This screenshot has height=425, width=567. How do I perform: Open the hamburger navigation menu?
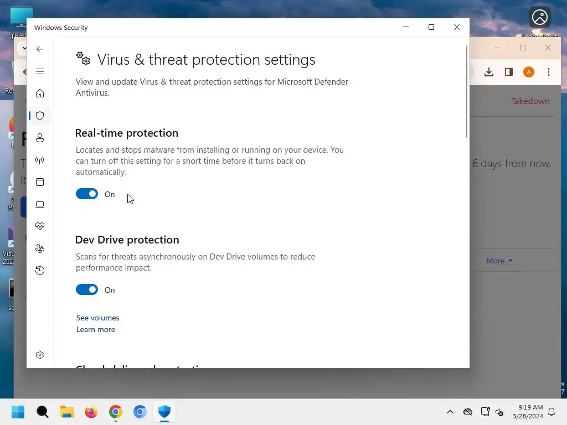[x=40, y=71]
